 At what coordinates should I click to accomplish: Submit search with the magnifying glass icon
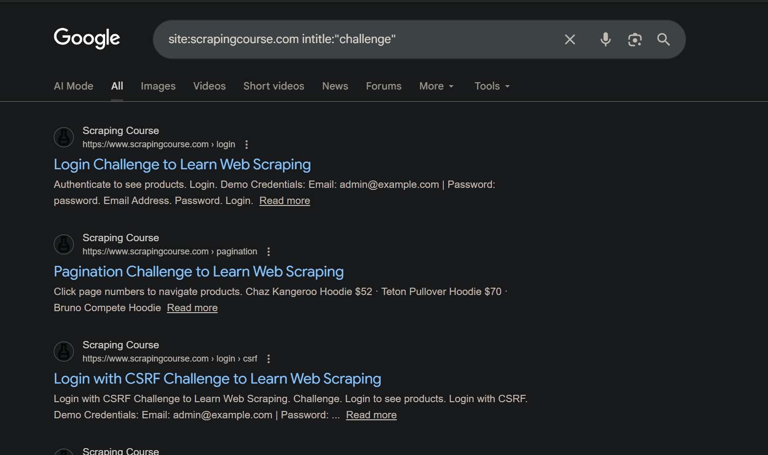[663, 40]
